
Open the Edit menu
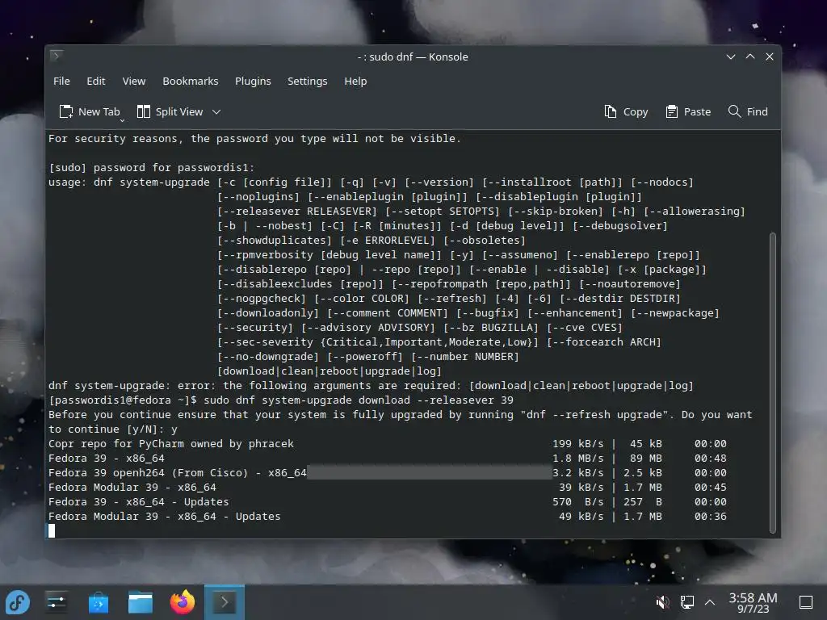[x=95, y=82]
